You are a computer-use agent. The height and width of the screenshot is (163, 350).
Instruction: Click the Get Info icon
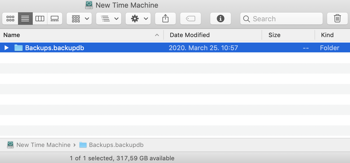[x=220, y=19]
